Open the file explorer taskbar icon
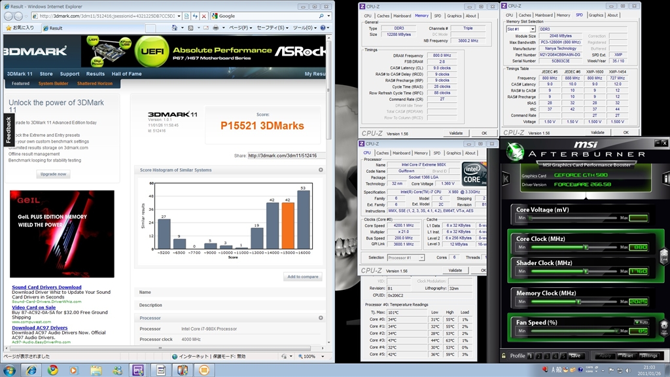The width and height of the screenshot is (670, 377). 96,370
